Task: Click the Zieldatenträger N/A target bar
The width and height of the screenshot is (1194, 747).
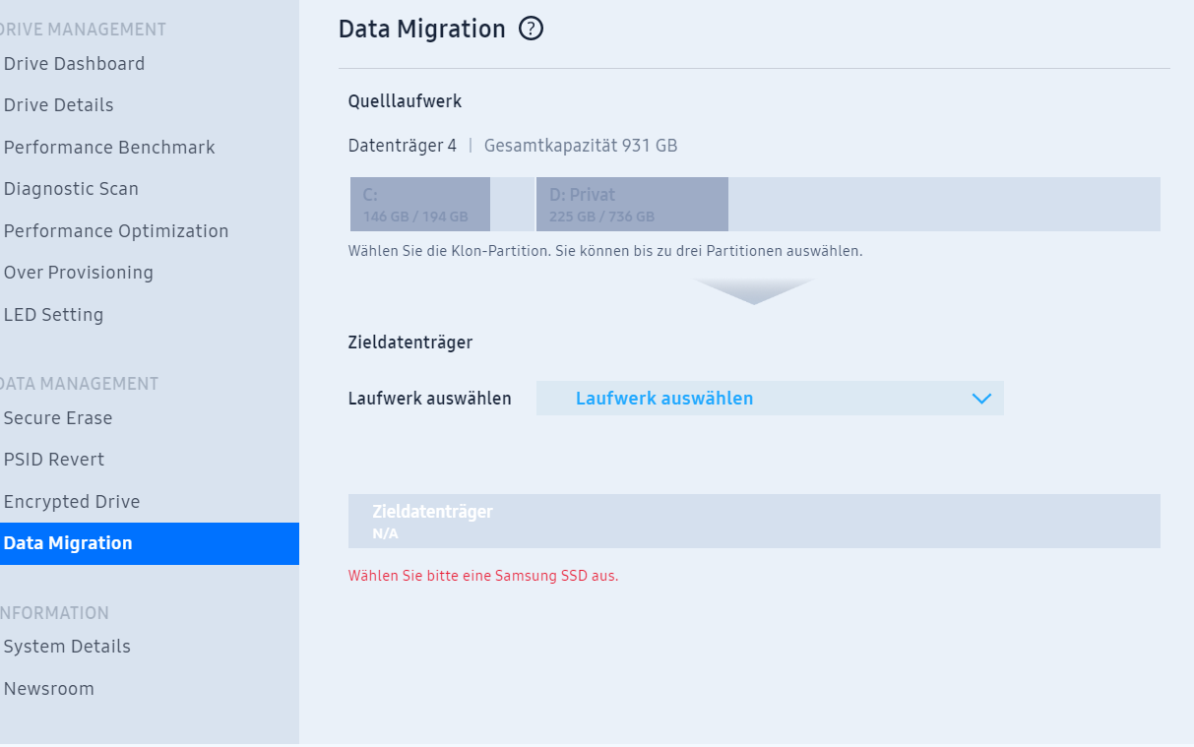Action: (754, 522)
